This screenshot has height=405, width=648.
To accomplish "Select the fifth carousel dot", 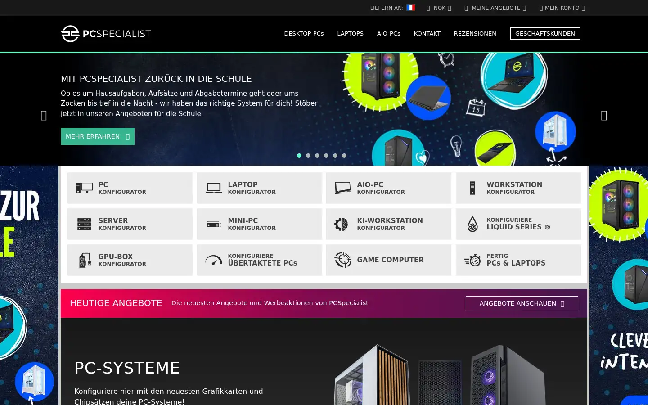I will [335, 156].
